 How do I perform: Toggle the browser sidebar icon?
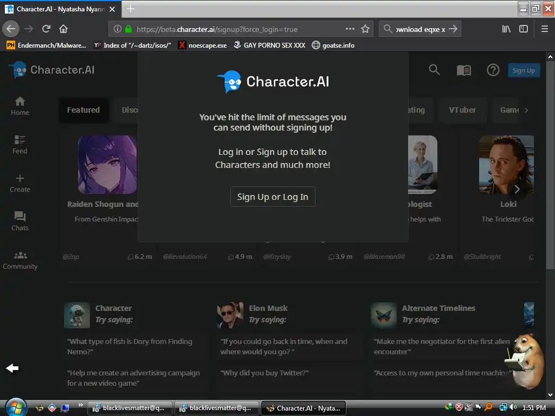[524, 29]
